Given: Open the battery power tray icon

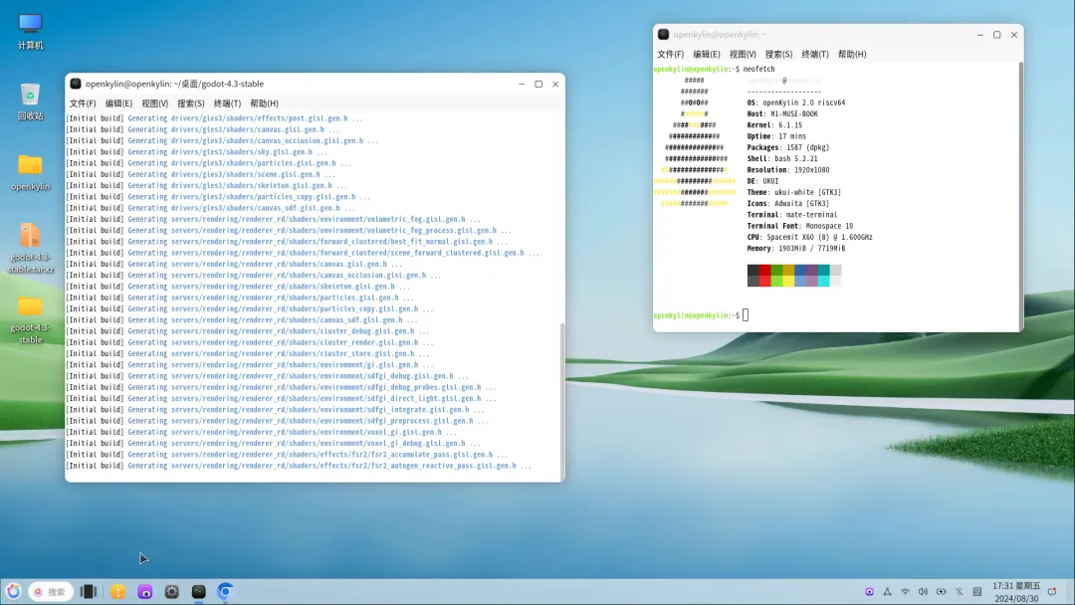Looking at the screenshot, I should pos(942,592).
